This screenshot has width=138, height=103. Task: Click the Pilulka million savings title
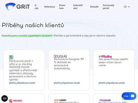click(113, 62)
